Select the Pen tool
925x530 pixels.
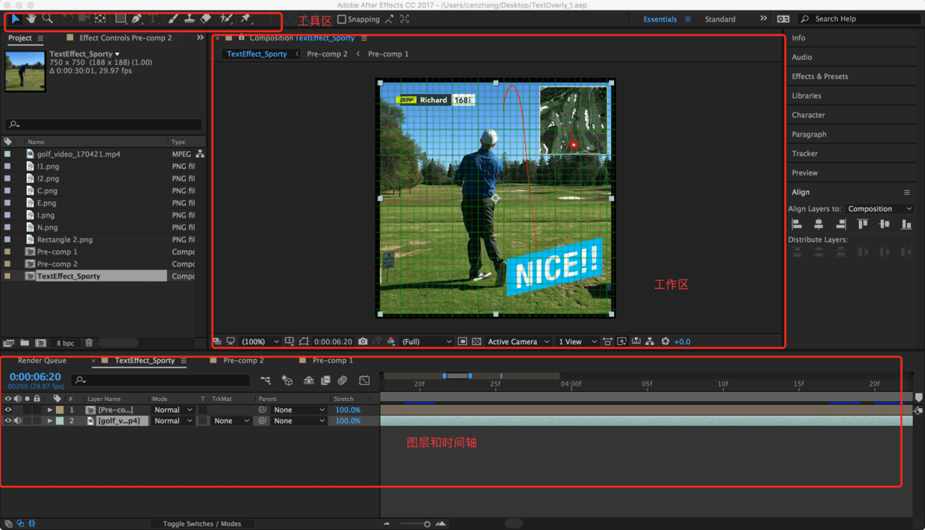pyautogui.click(x=137, y=19)
